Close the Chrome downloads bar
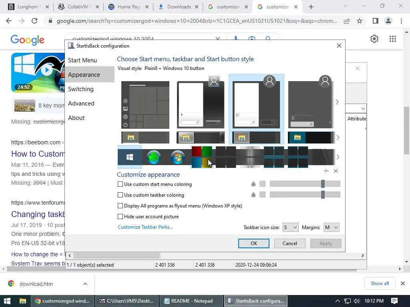The height and width of the screenshot is (307, 410). pos(403,283)
